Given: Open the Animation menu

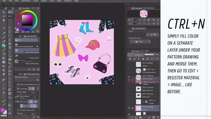Looking at the screenshot, I should 26,1.
